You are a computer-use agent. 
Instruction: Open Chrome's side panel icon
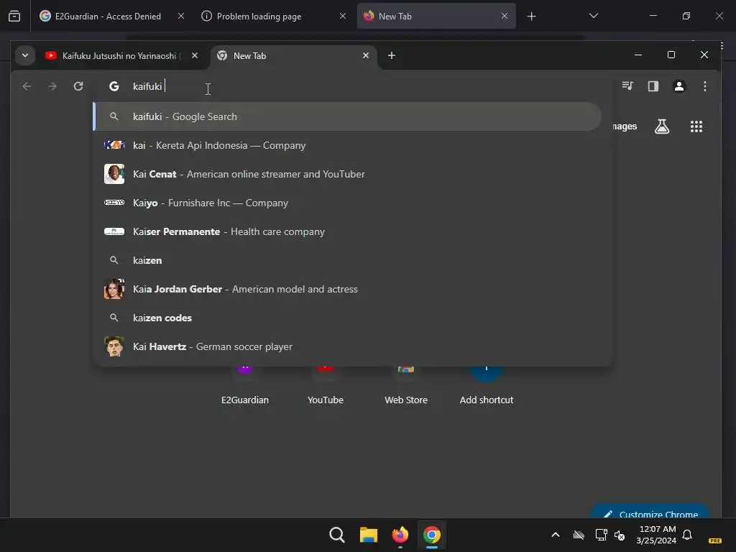coord(653,86)
